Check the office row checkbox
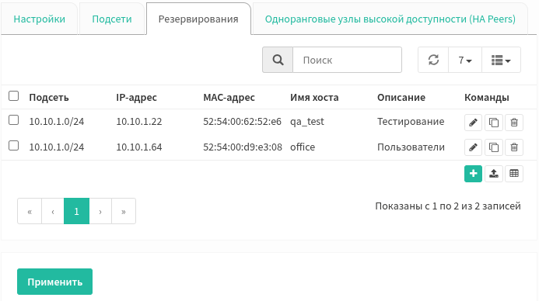 click(x=13, y=146)
